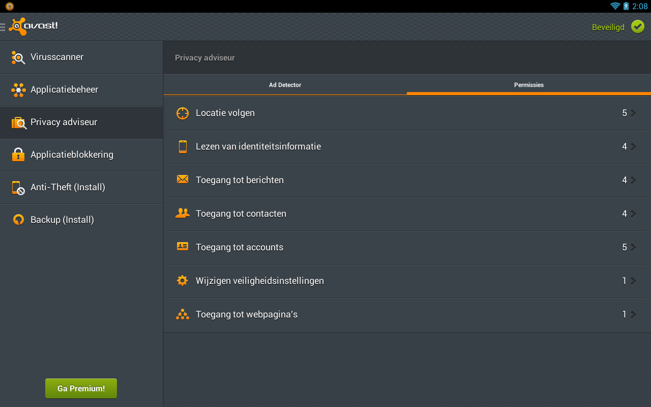Click the people icon for contacten
This screenshot has width=651, height=407.
coord(183,213)
